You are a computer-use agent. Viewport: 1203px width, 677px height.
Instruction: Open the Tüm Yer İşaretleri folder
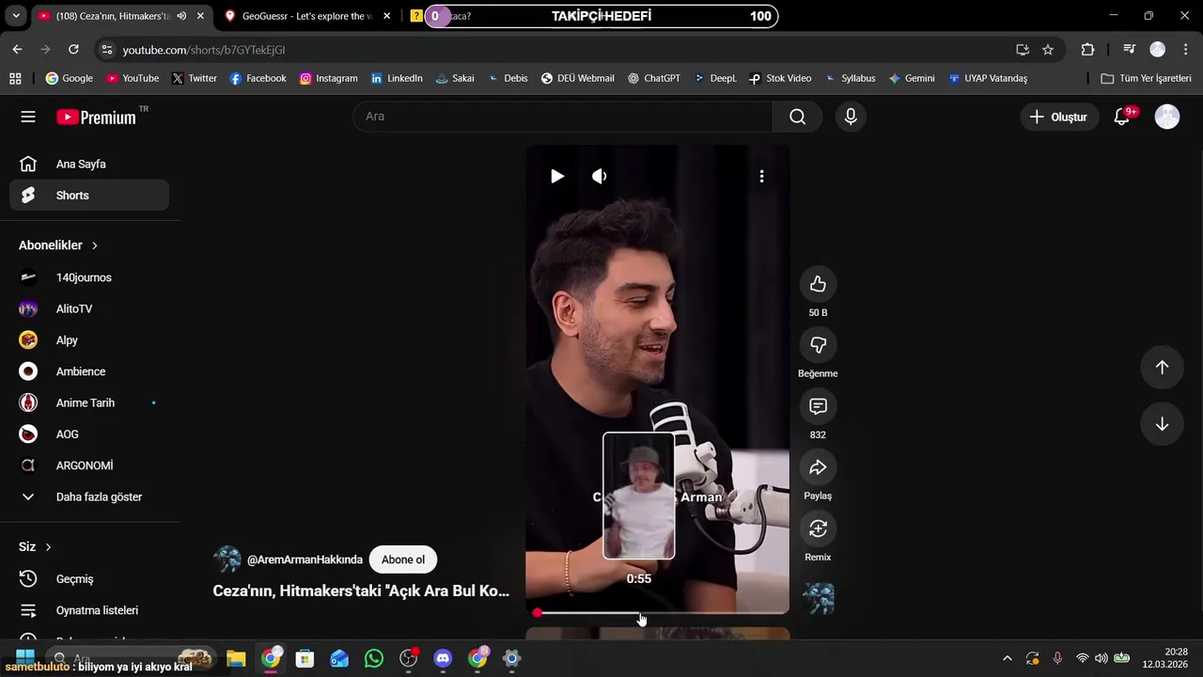(1146, 78)
